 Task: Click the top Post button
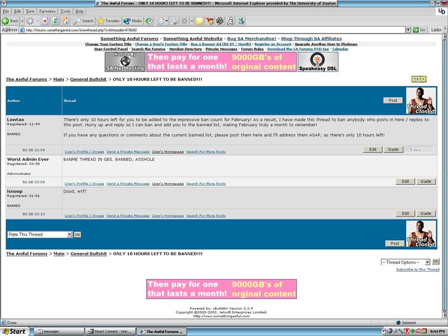pos(393,100)
